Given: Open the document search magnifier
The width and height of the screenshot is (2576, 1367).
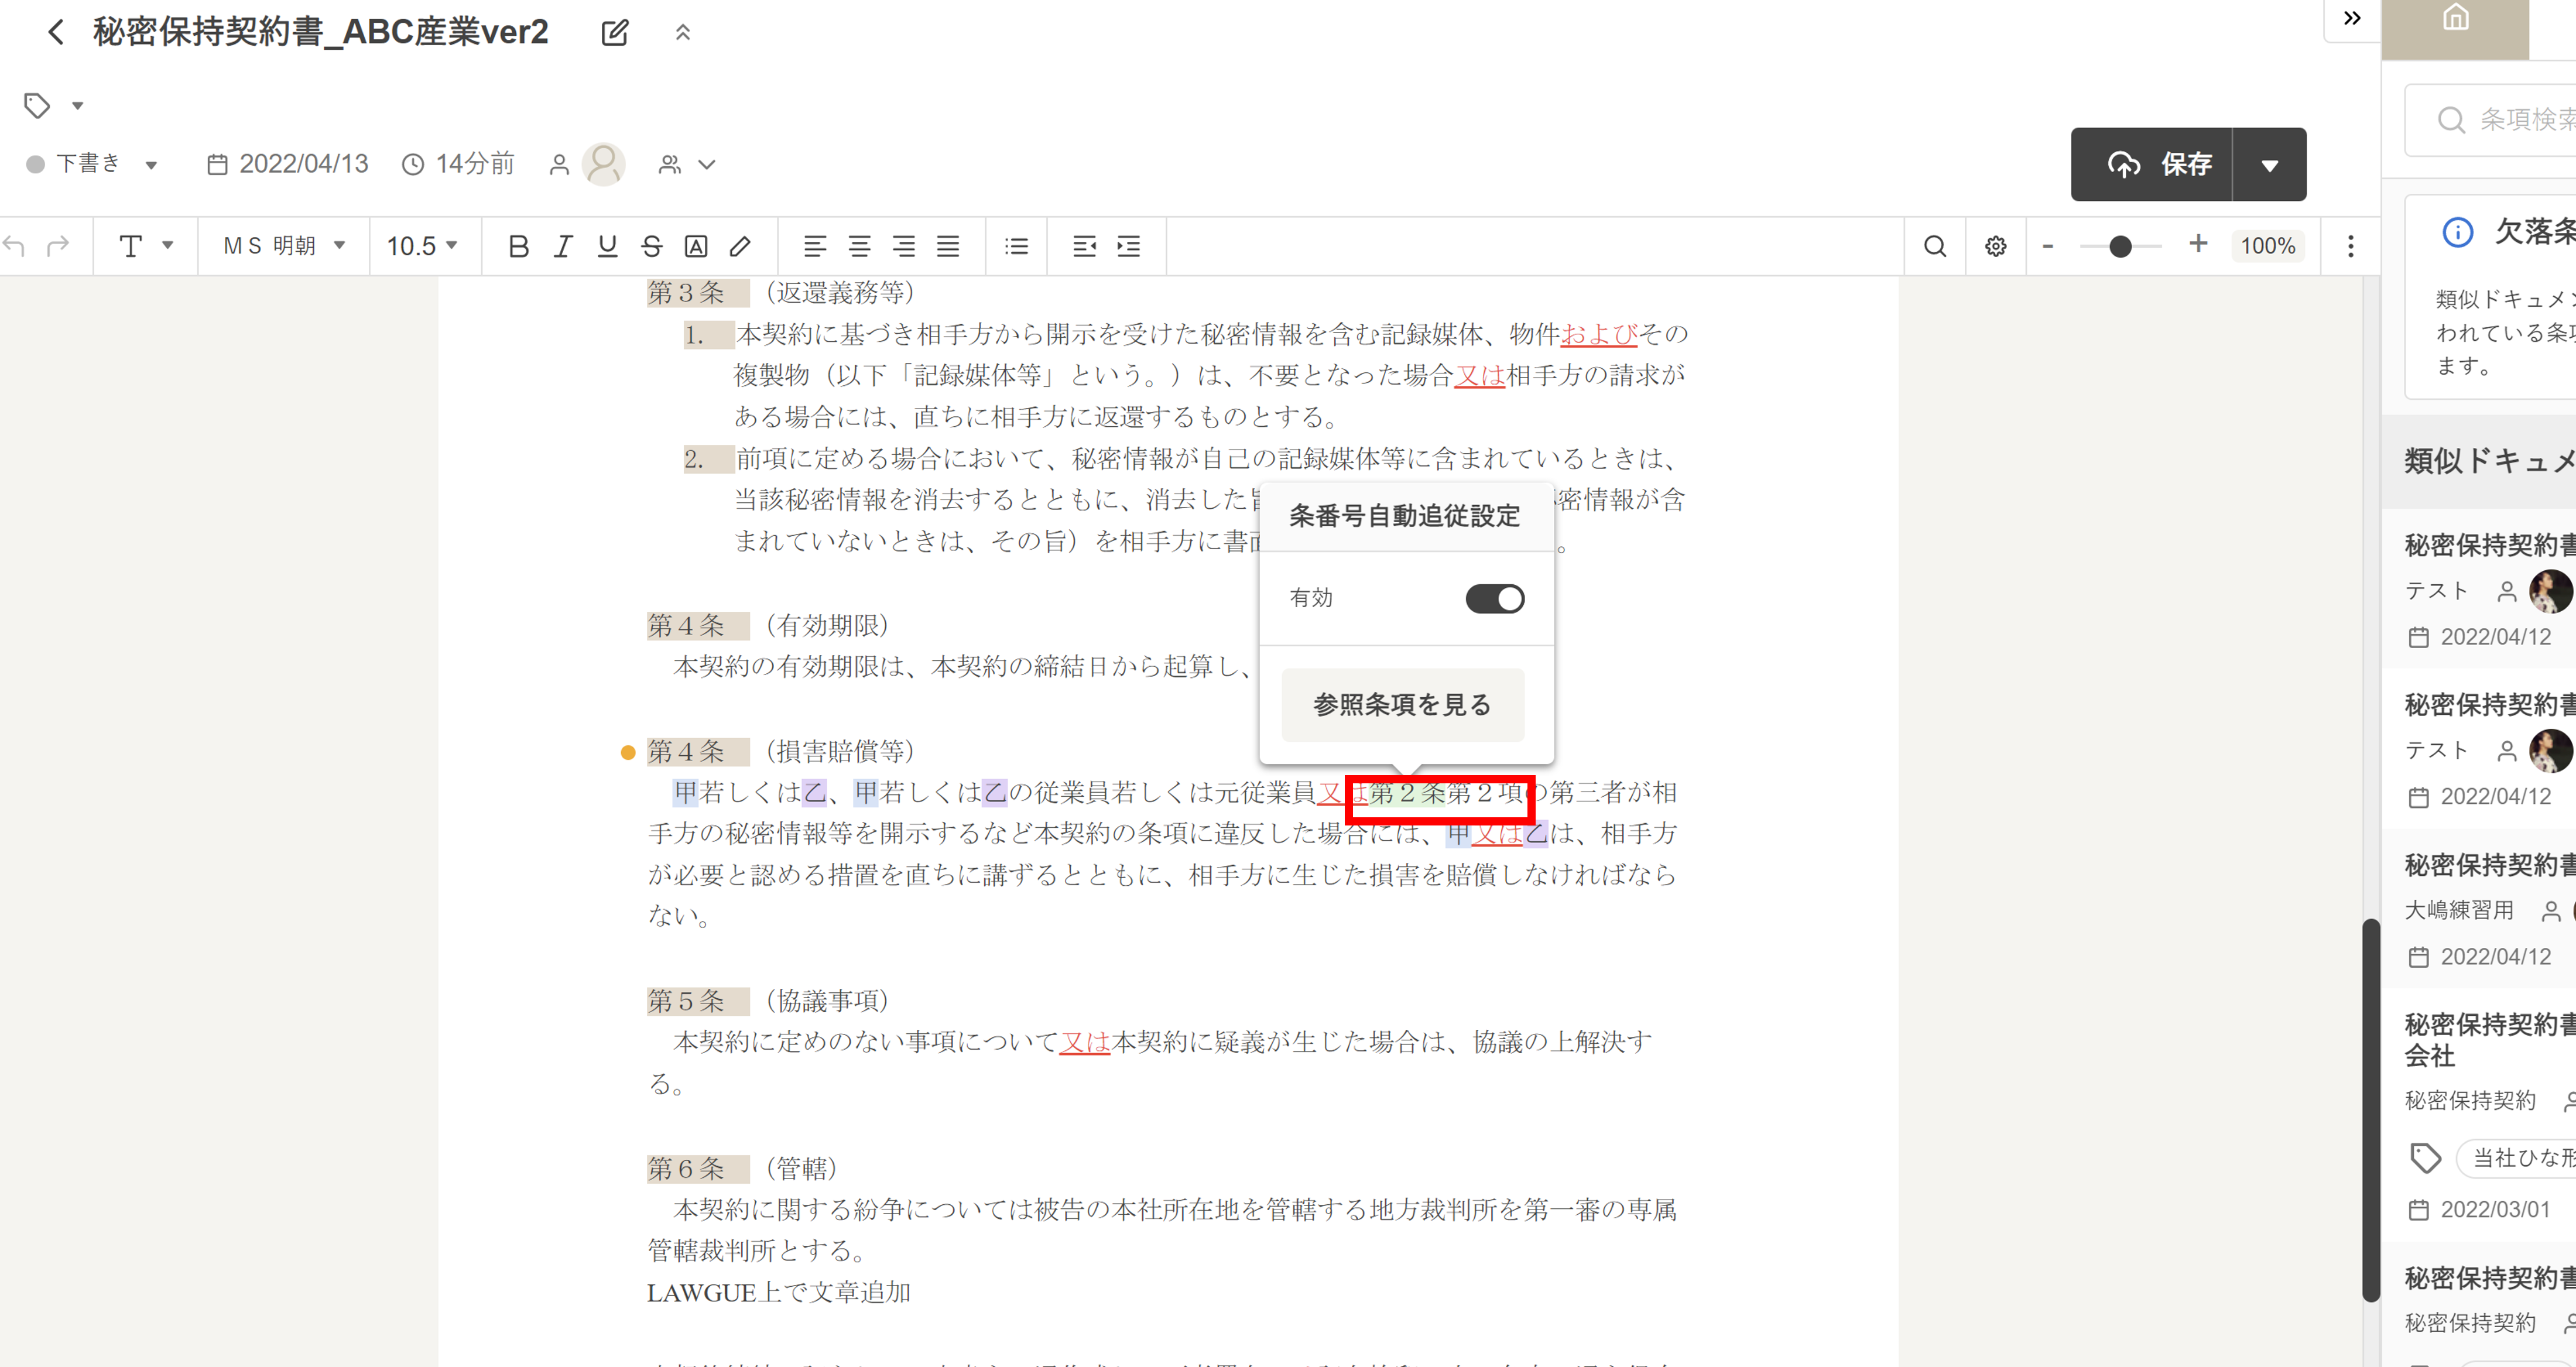Looking at the screenshot, I should coord(1935,246).
